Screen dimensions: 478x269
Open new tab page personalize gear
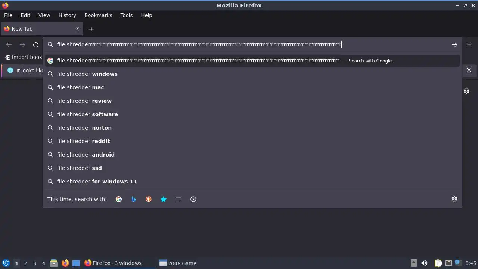pyautogui.click(x=466, y=91)
